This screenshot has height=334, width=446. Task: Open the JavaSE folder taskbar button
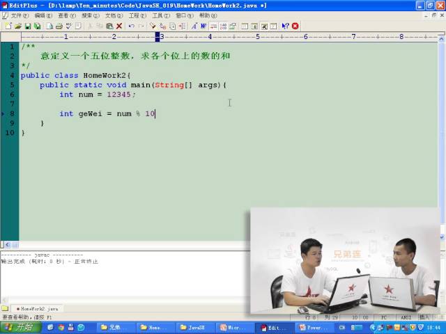196,328
